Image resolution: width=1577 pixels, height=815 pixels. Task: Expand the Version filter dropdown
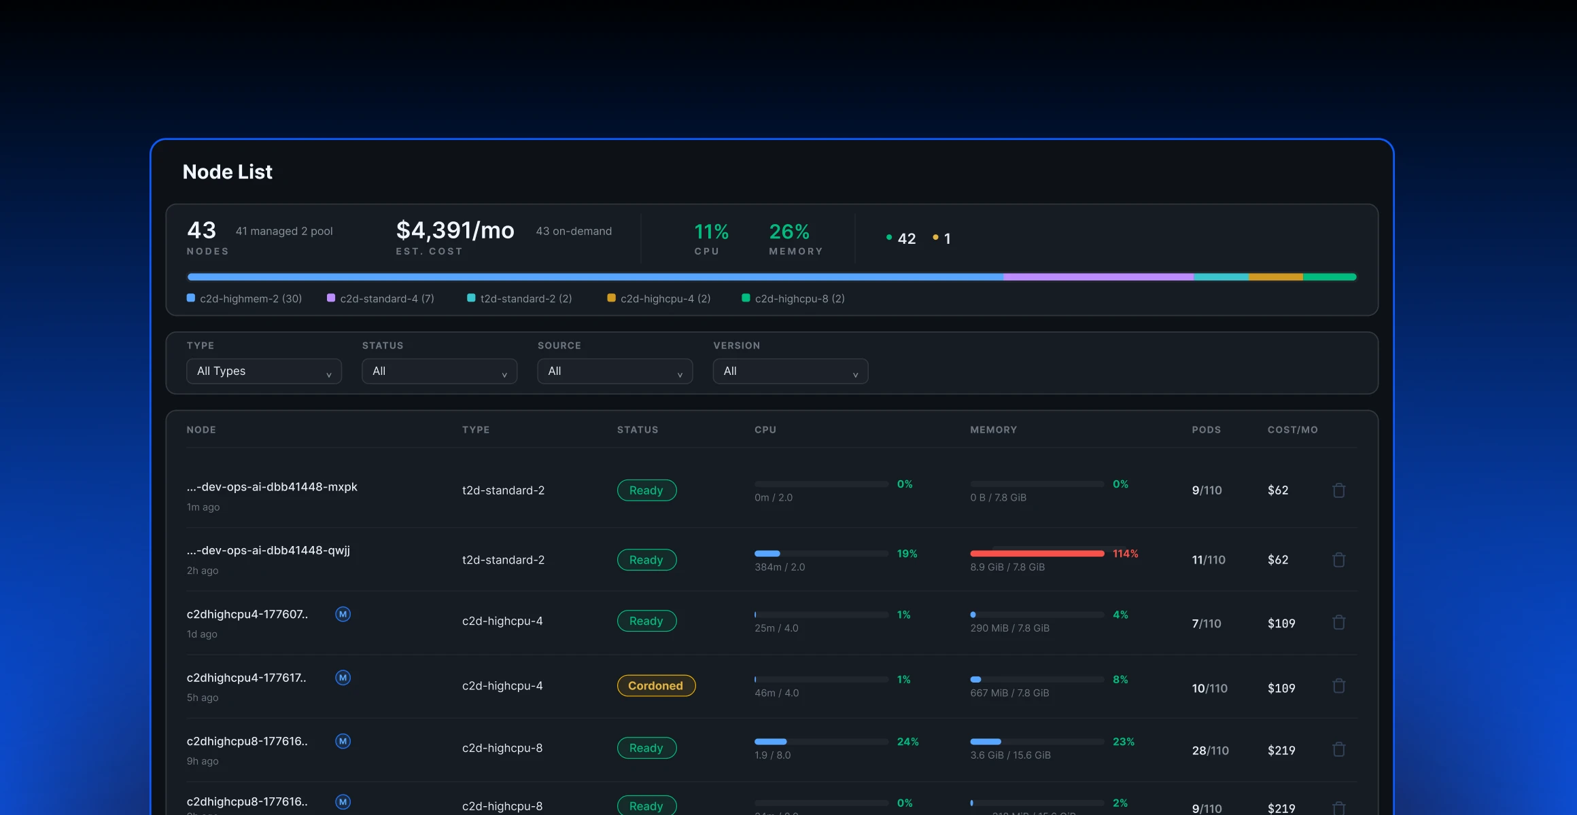coord(790,372)
